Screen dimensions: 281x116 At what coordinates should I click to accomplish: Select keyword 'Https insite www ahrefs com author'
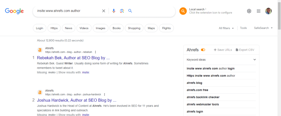pyautogui.click(x=211, y=76)
